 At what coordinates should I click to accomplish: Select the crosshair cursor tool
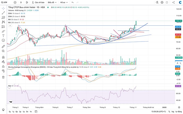click(x=3, y=8)
